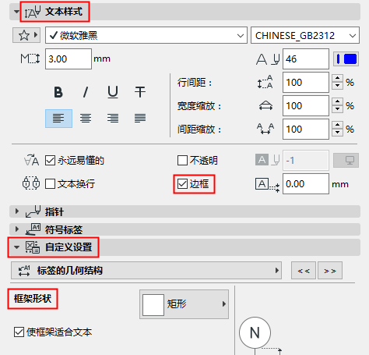Open the 微软雅黑 font dropdown
369x355 pixels.
146,35
